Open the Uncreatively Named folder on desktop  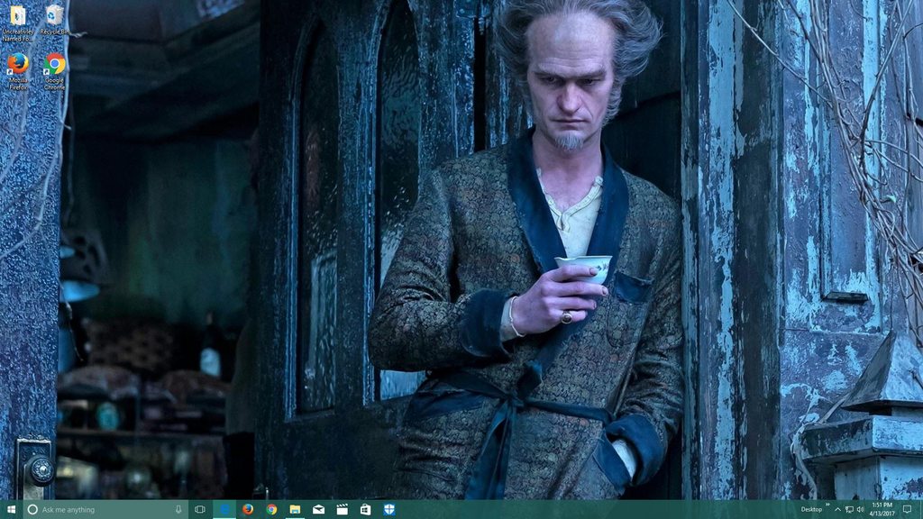click(18, 23)
